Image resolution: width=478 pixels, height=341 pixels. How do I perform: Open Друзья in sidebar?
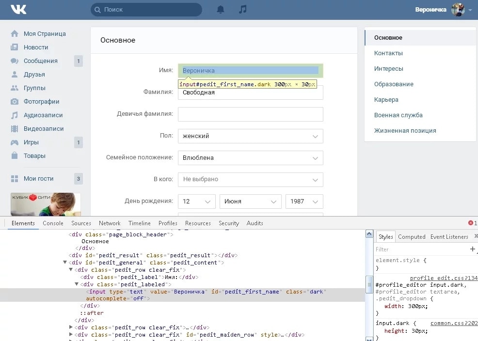(34, 74)
